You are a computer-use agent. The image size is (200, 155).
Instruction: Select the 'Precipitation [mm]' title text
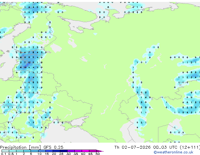point(21,147)
